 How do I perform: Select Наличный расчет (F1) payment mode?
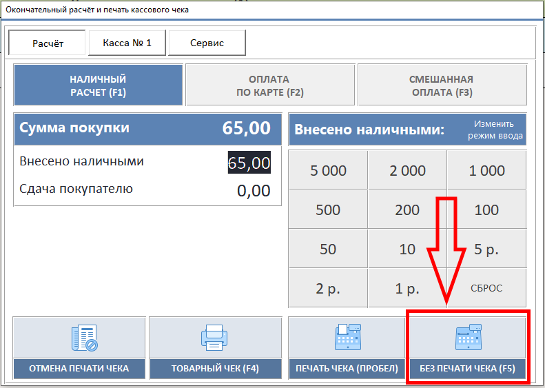[98, 85]
